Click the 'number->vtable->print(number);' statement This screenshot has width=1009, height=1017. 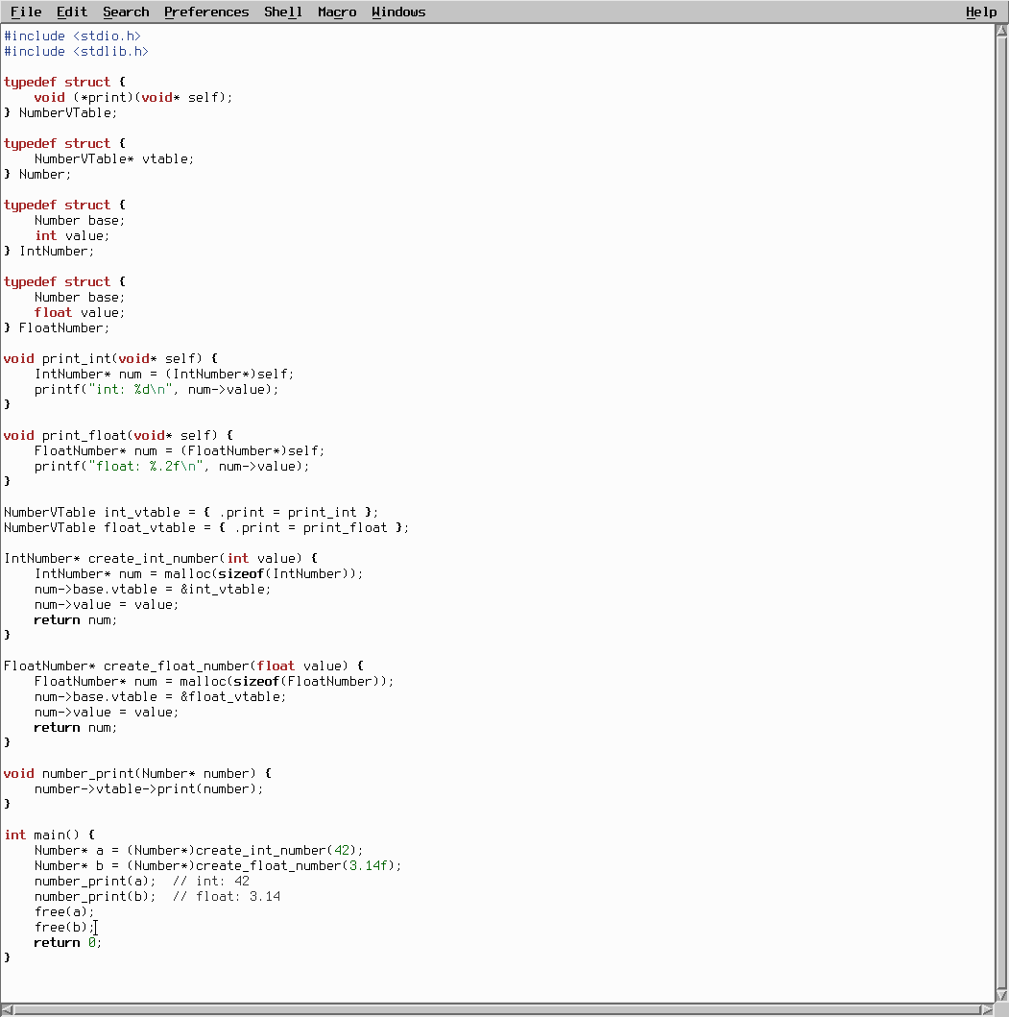149,788
